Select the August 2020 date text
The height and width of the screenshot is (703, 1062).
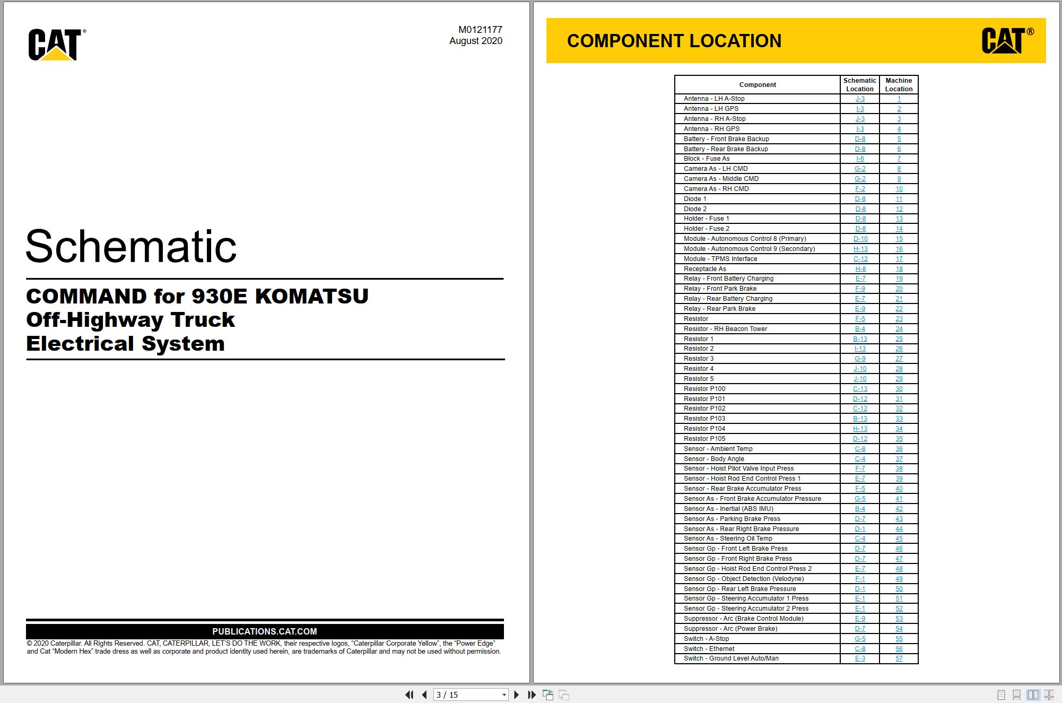tap(475, 41)
